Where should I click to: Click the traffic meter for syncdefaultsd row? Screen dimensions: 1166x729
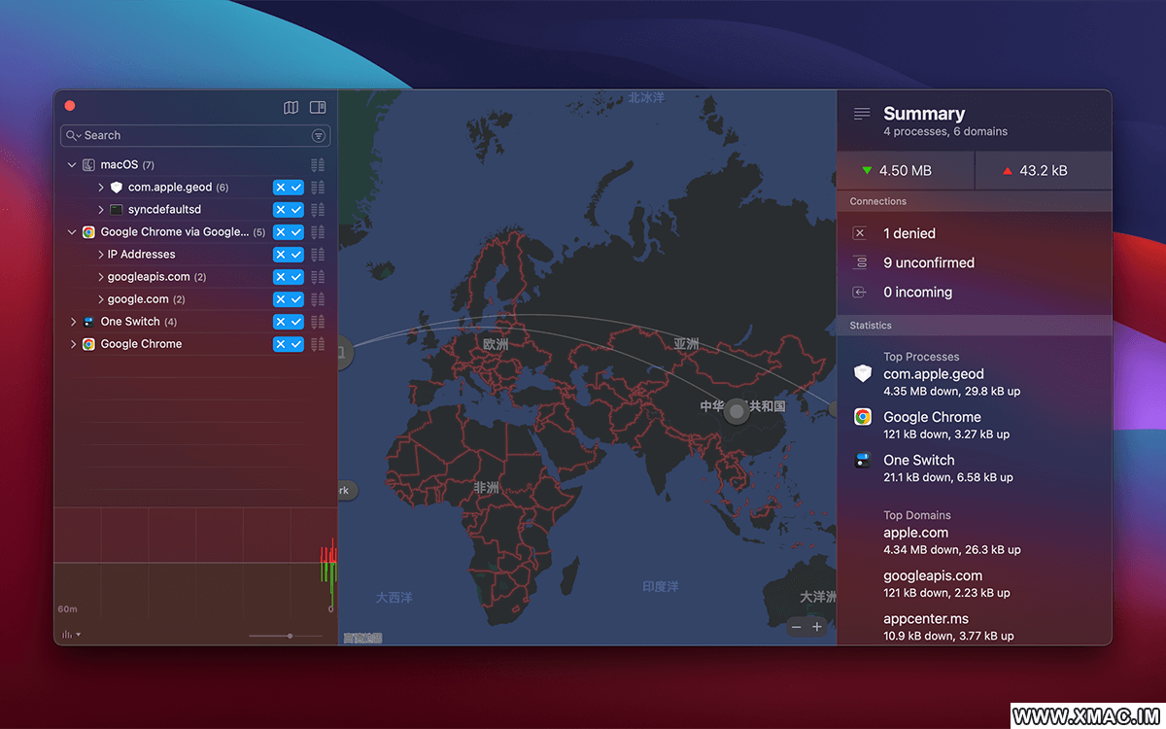coord(318,210)
